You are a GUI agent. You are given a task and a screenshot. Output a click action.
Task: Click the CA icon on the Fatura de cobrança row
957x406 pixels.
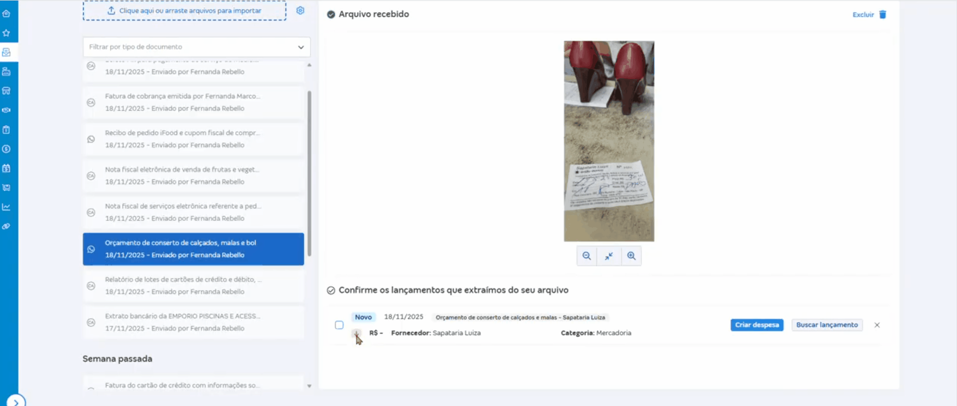91,103
